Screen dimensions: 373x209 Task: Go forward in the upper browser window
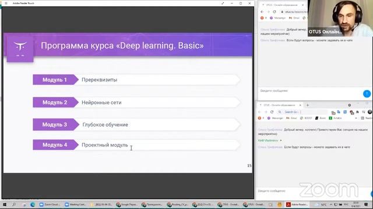268,12
